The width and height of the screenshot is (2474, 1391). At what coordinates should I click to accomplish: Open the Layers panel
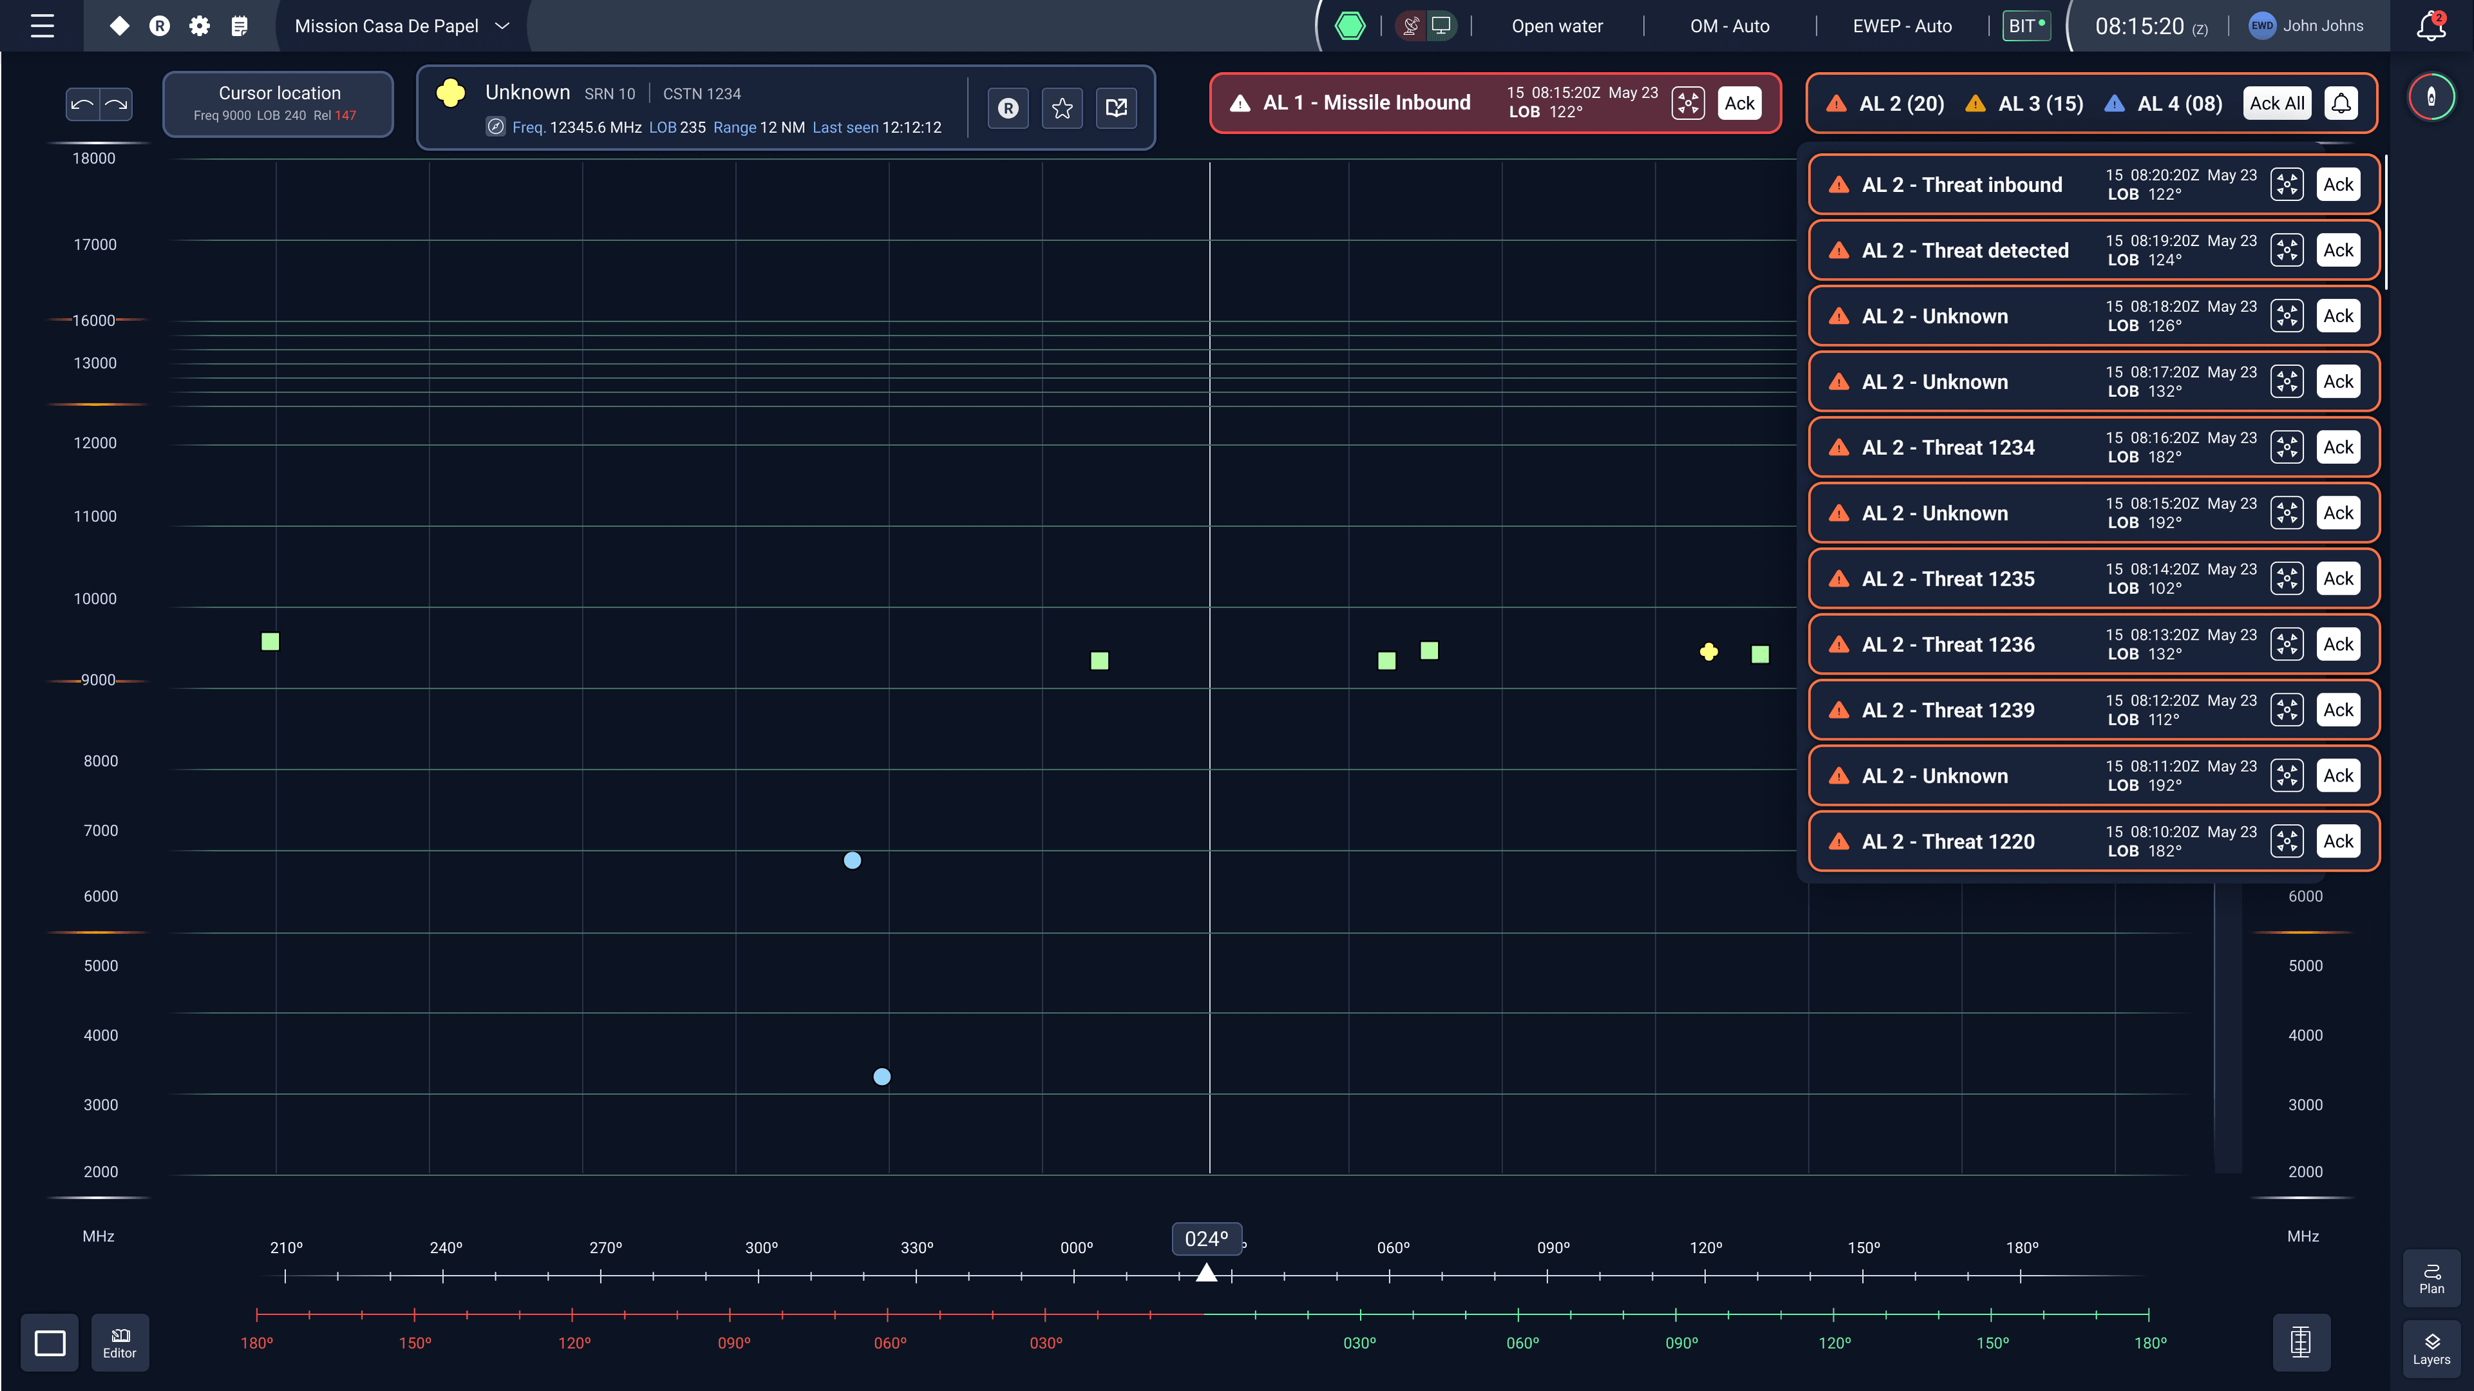tap(2431, 1350)
